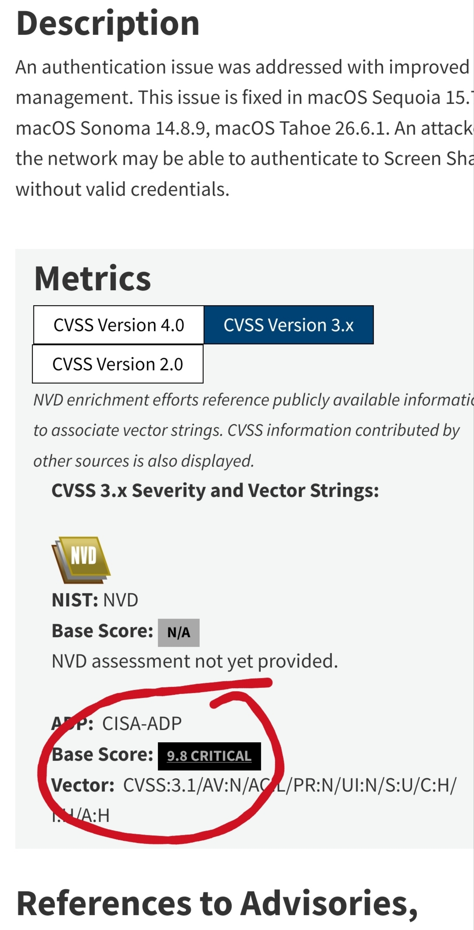
Task: Select the CVSS Version 3.x tab
Action: [289, 325]
